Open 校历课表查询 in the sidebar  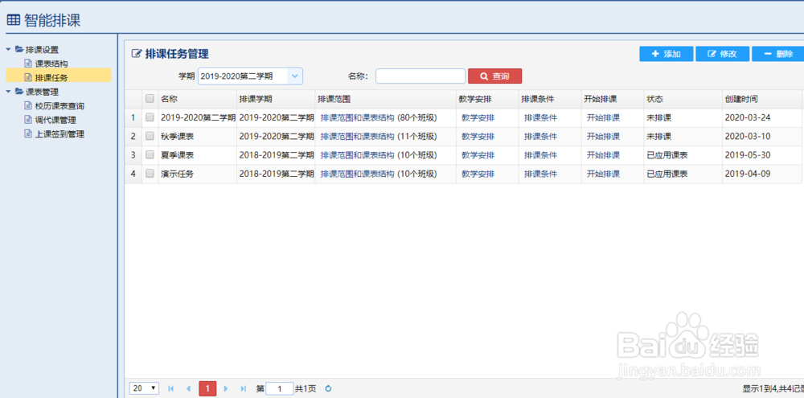tap(59, 106)
